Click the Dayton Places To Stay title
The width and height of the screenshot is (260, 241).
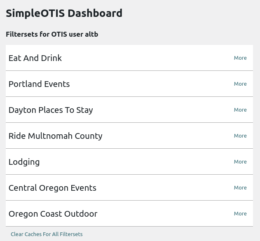coord(51,110)
